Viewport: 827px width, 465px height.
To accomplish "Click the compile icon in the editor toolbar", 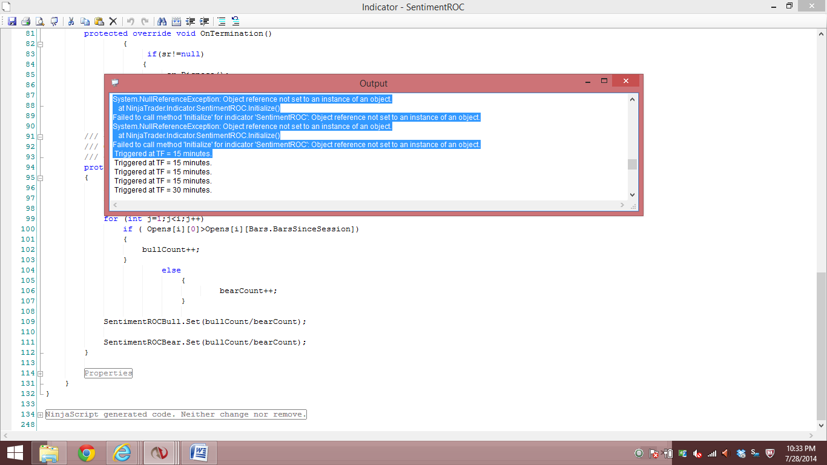I will tap(54, 21).
